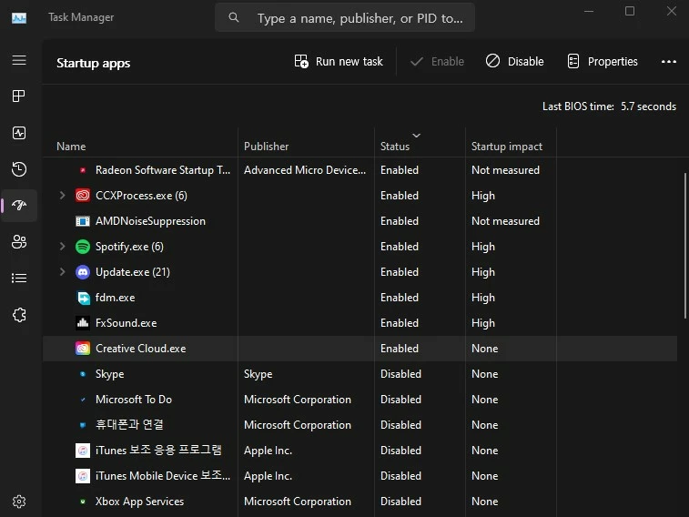This screenshot has height=517, width=689.
Task: Select the fdm.exe row name
Action: 115,298
